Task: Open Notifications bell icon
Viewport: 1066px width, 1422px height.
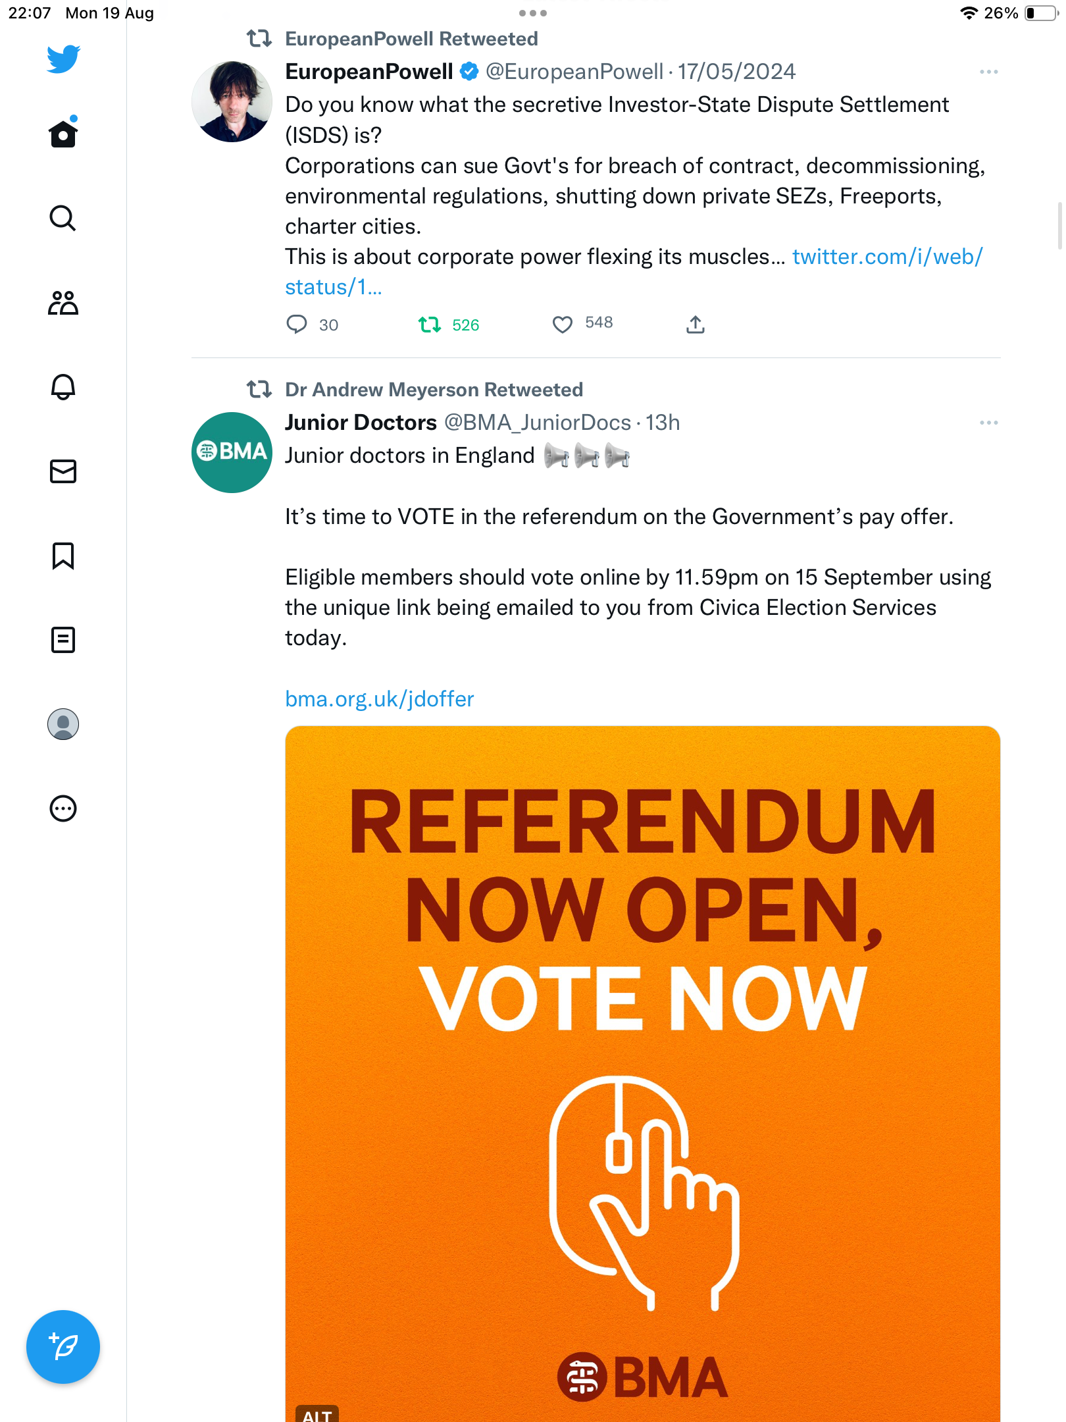Action: 63,387
